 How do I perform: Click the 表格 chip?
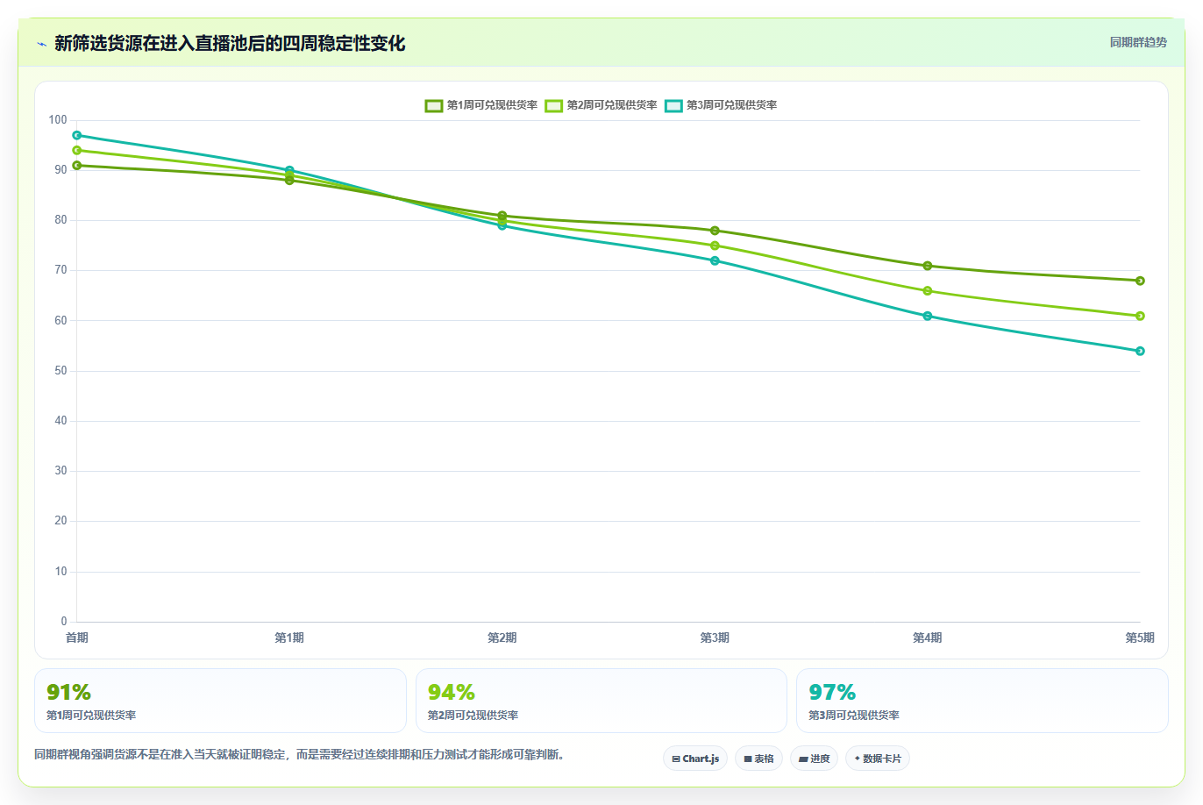[x=758, y=759]
